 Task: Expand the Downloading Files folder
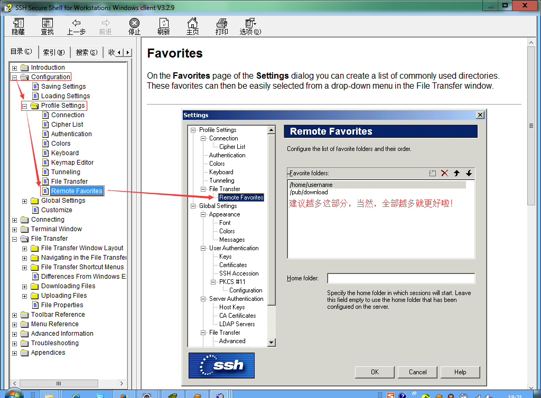[24, 287]
